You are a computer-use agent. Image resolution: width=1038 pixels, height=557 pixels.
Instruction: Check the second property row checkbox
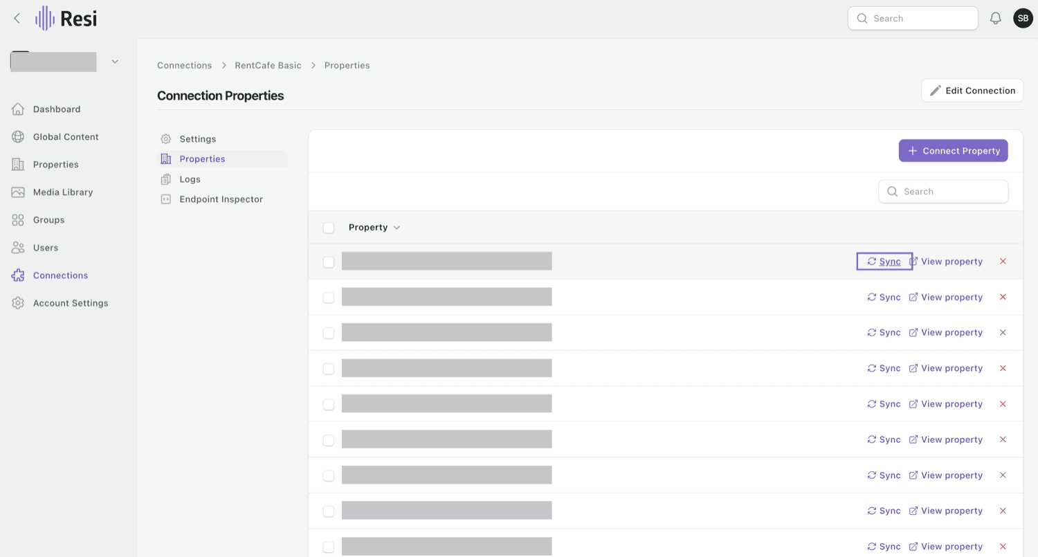(329, 298)
